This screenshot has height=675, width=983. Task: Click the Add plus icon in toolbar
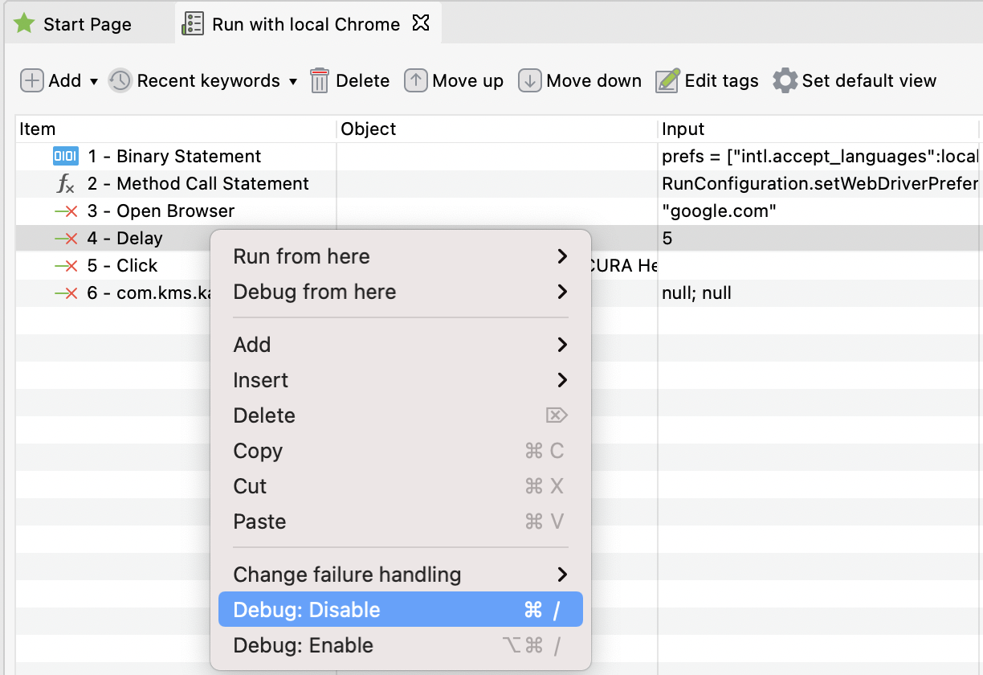[31, 81]
